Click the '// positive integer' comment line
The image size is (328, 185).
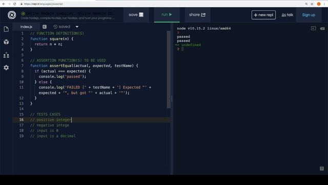[x=51, y=120]
